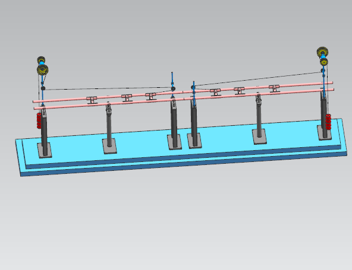Select the red counterweight stack on the right post
The image size is (352, 270).
328,122
